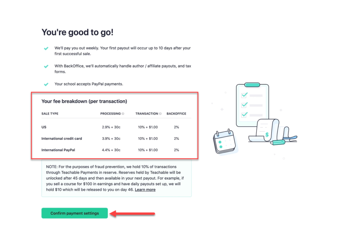This screenshot has height=231, width=348.
Task: Click the dollar sign on the receipt illustration
Action: [267, 135]
